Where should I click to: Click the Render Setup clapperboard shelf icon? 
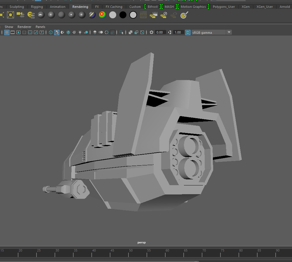154,15
